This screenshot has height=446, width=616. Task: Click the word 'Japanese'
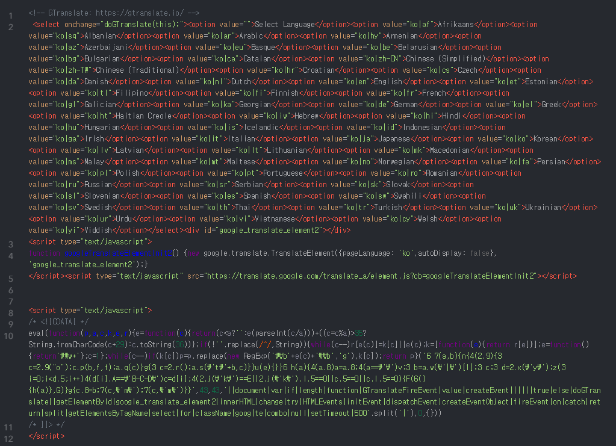point(394,138)
